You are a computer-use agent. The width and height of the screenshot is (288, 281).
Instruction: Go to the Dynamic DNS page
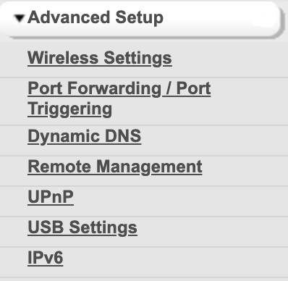pos(85,136)
